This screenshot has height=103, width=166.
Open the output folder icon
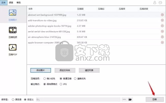click(x=130, y=99)
